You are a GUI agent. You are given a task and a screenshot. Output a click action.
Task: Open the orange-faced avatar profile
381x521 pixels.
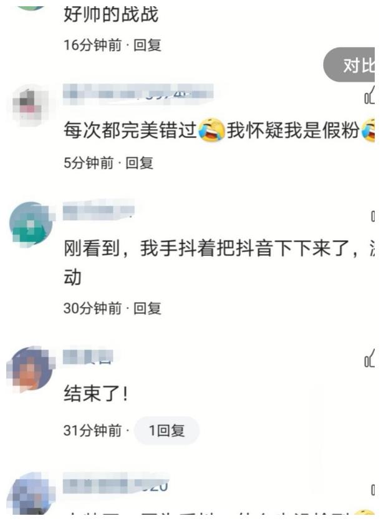pyautogui.click(x=31, y=368)
